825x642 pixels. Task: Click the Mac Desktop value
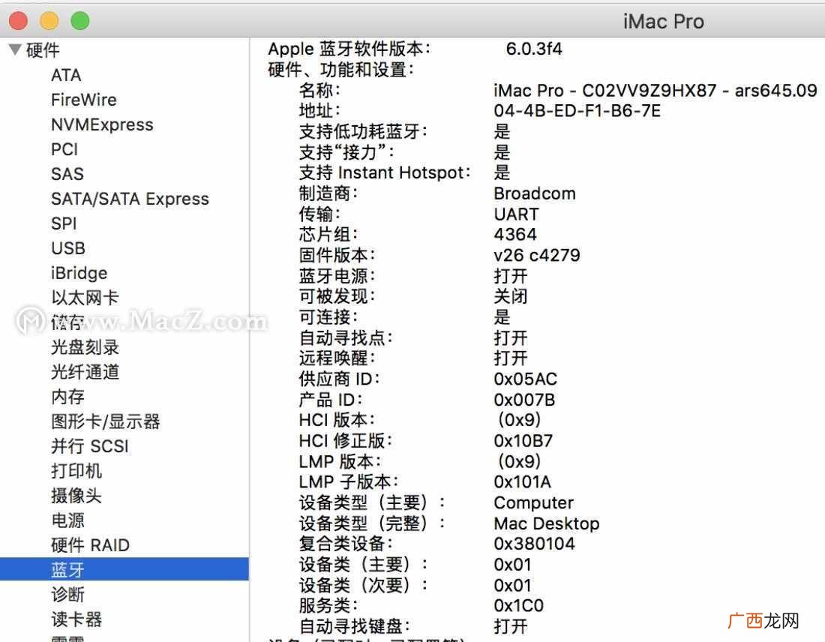click(x=547, y=523)
